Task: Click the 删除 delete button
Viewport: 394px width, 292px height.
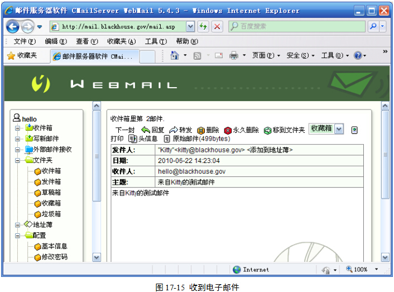Action: click(208, 130)
